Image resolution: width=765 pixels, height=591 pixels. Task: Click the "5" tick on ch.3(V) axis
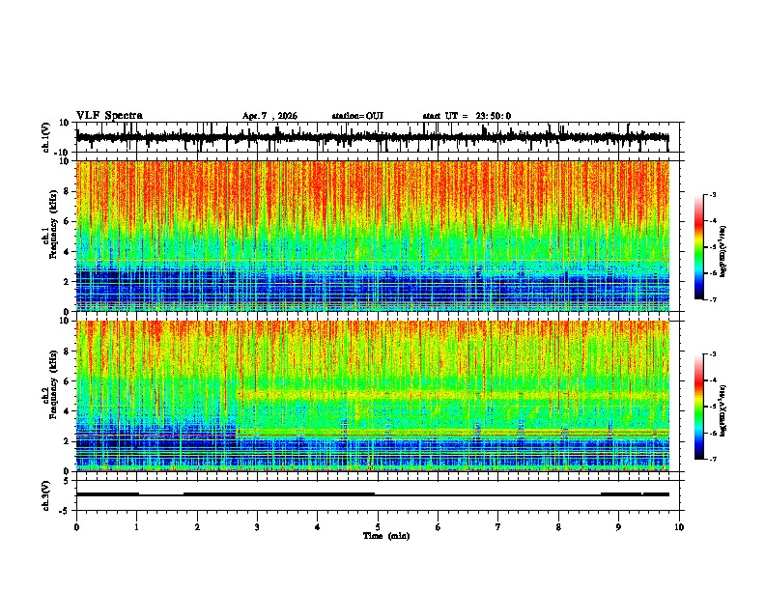tap(68, 481)
